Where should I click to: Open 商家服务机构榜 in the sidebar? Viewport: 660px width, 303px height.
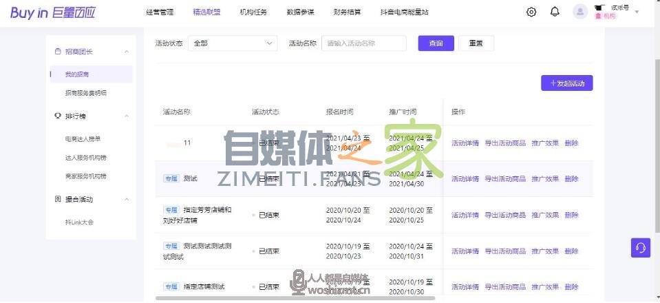click(x=86, y=176)
